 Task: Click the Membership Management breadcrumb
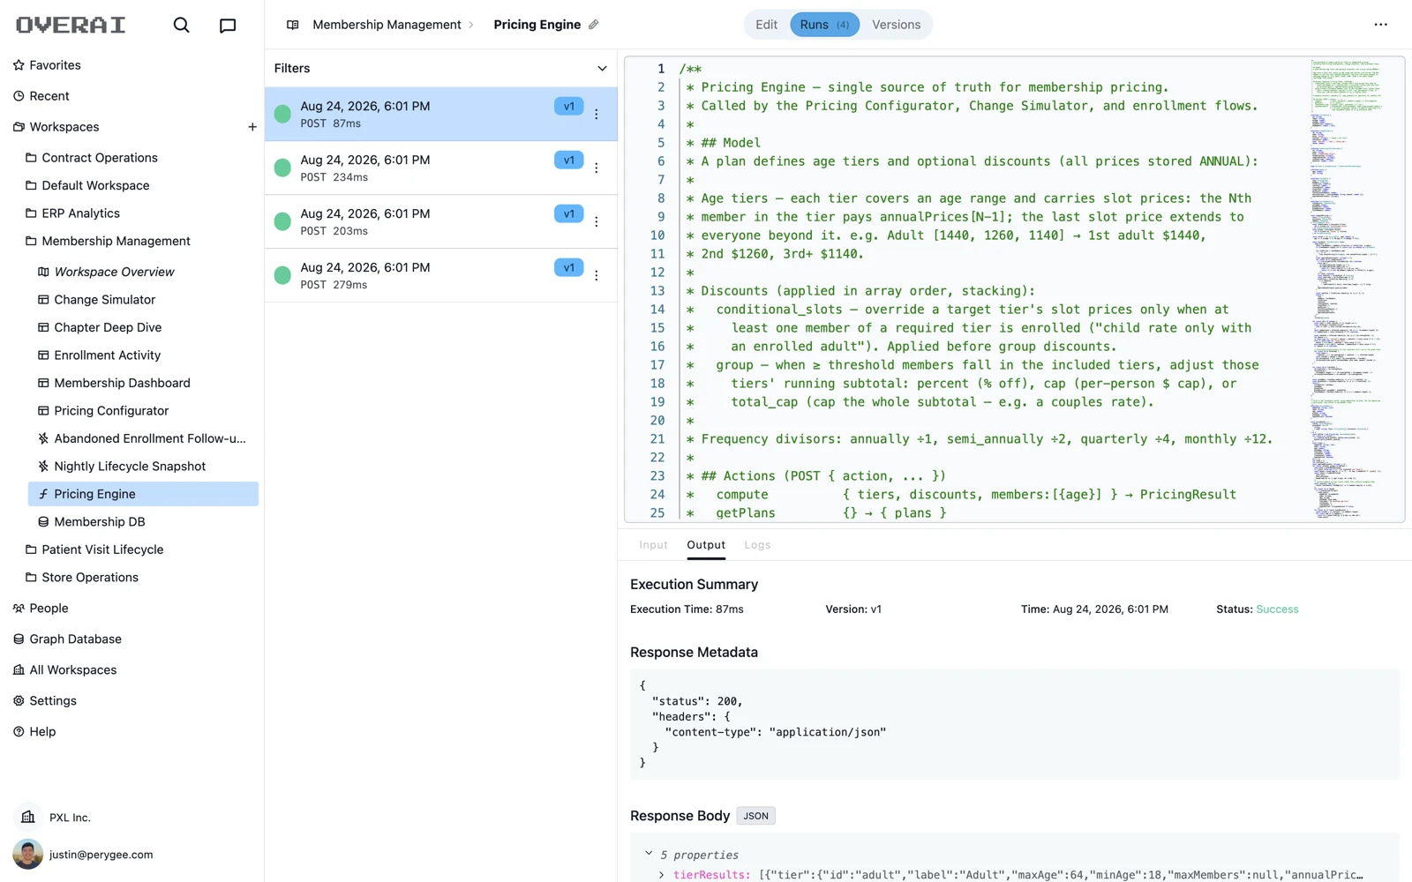[387, 25]
